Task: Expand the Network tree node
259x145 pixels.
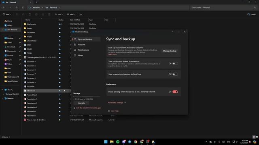Action: [2, 98]
